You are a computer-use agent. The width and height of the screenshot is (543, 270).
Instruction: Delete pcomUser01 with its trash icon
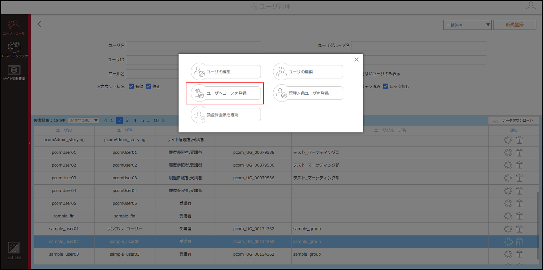[519, 153]
